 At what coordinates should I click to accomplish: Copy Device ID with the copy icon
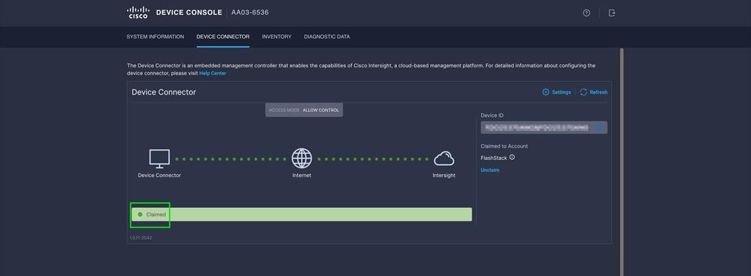[599, 127]
